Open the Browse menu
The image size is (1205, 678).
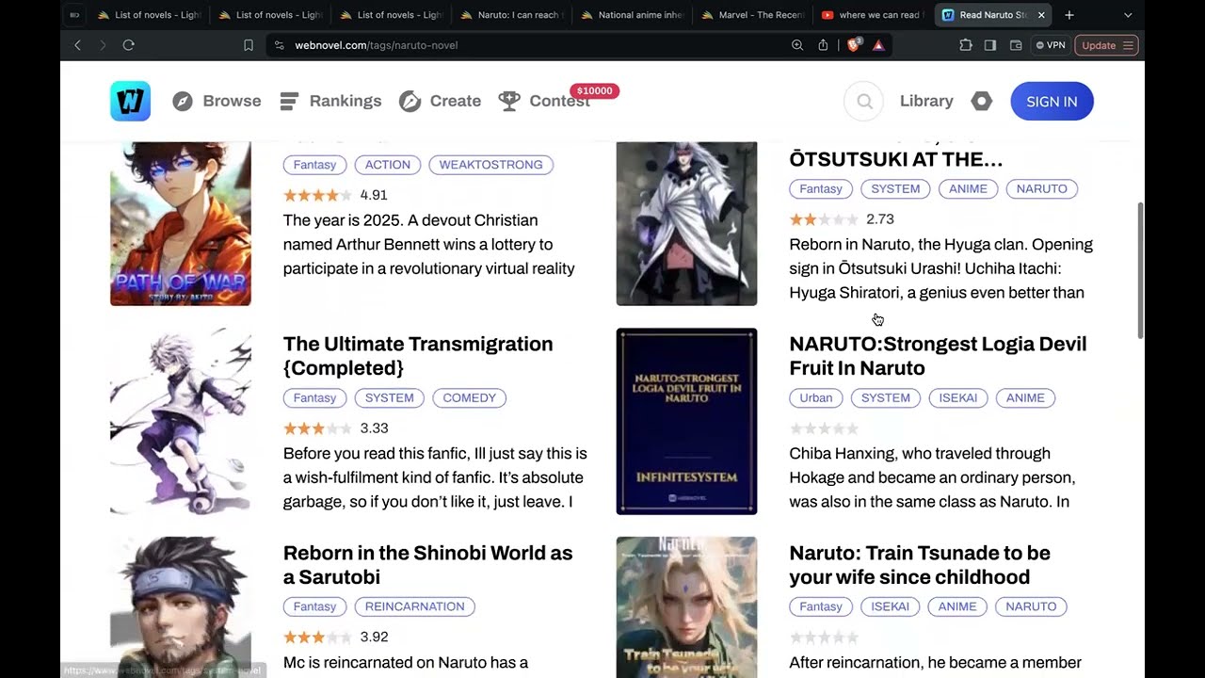[x=217, y=101]
